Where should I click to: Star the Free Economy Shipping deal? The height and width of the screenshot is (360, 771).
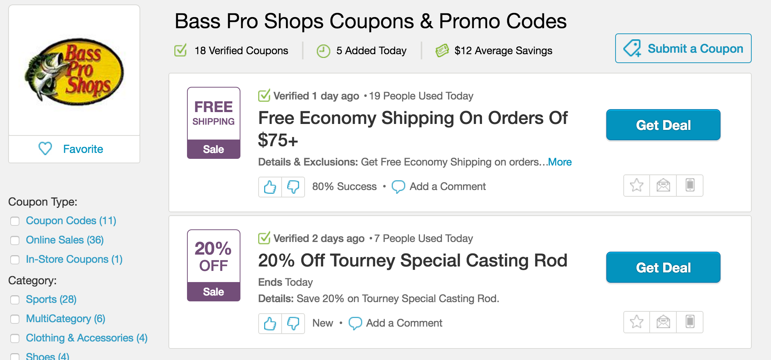point(637,185)
